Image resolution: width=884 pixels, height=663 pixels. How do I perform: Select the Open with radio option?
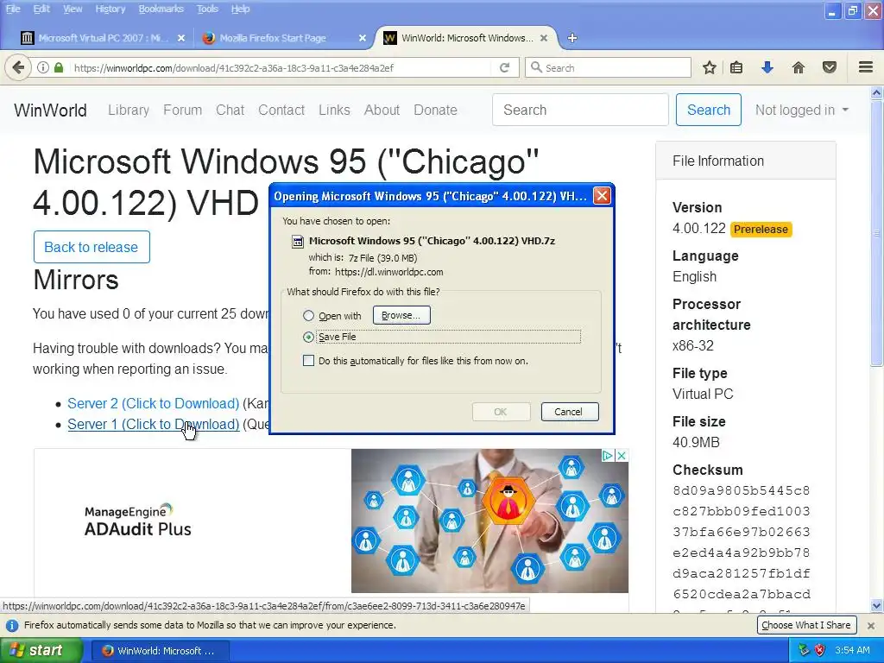pos(308,316)
